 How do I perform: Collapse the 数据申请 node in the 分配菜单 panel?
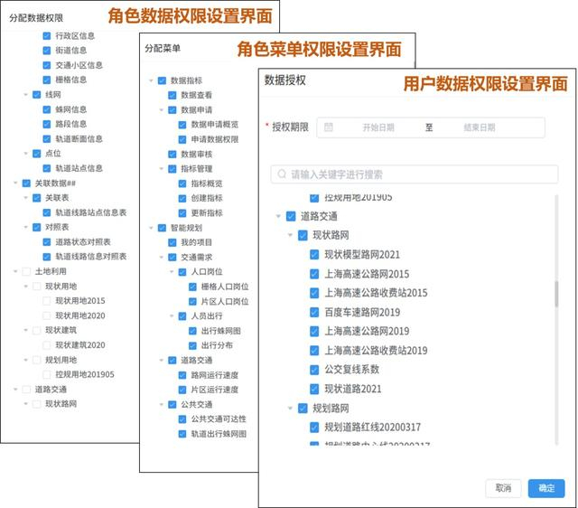pyautogui.click(x=161, y=110)
